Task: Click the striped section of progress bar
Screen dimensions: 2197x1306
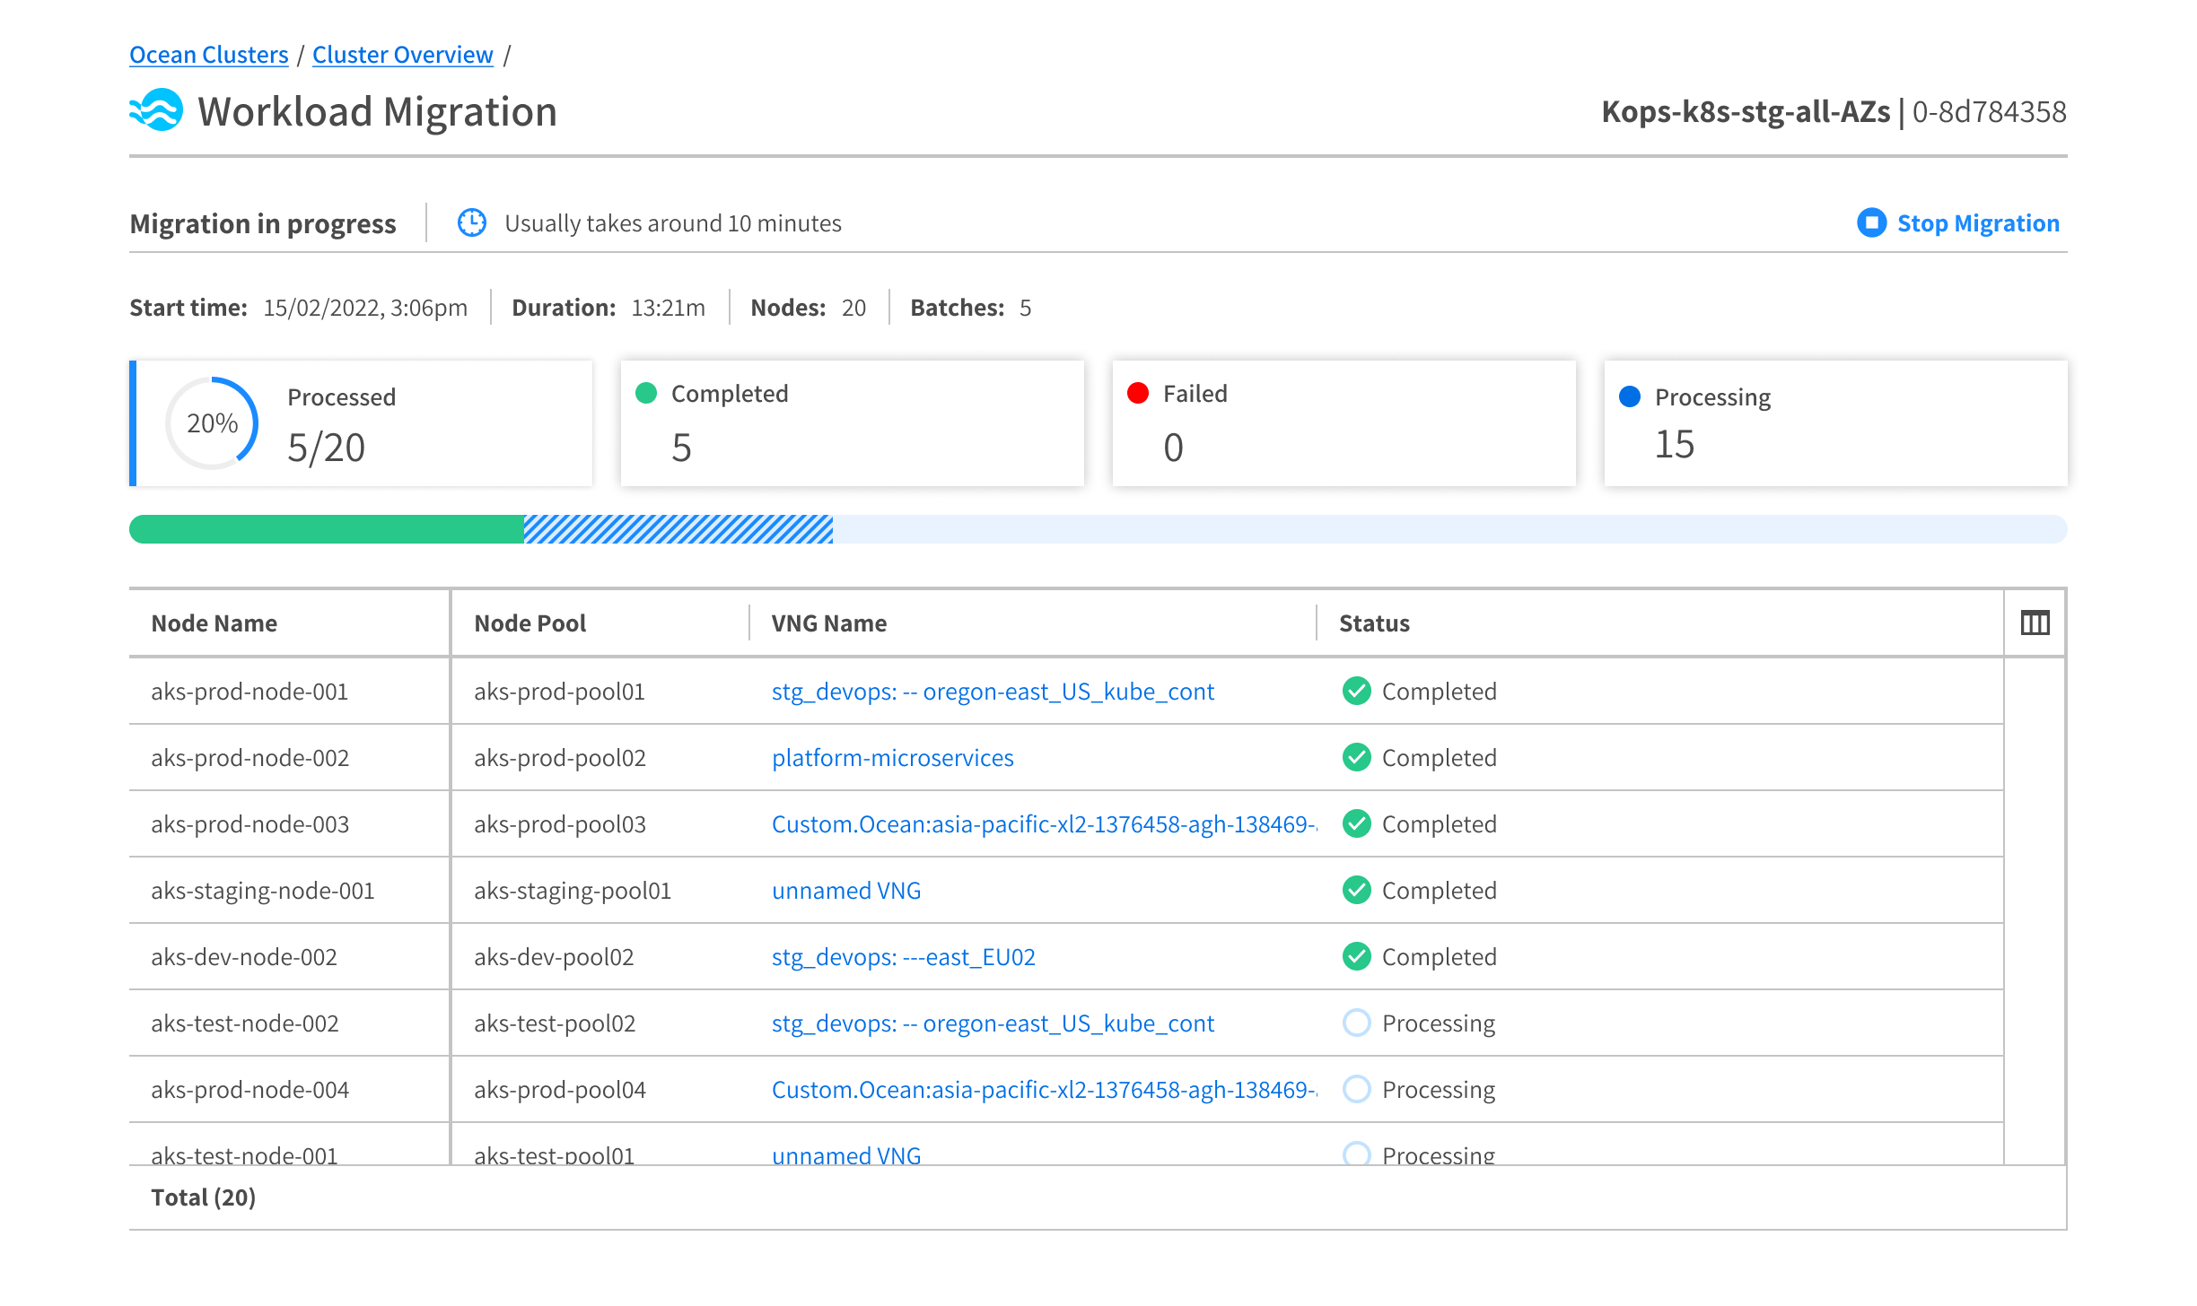Action: tap(678, 529)
